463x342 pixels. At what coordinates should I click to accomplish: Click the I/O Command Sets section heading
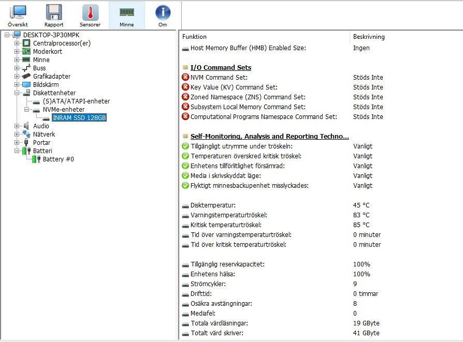221,68
